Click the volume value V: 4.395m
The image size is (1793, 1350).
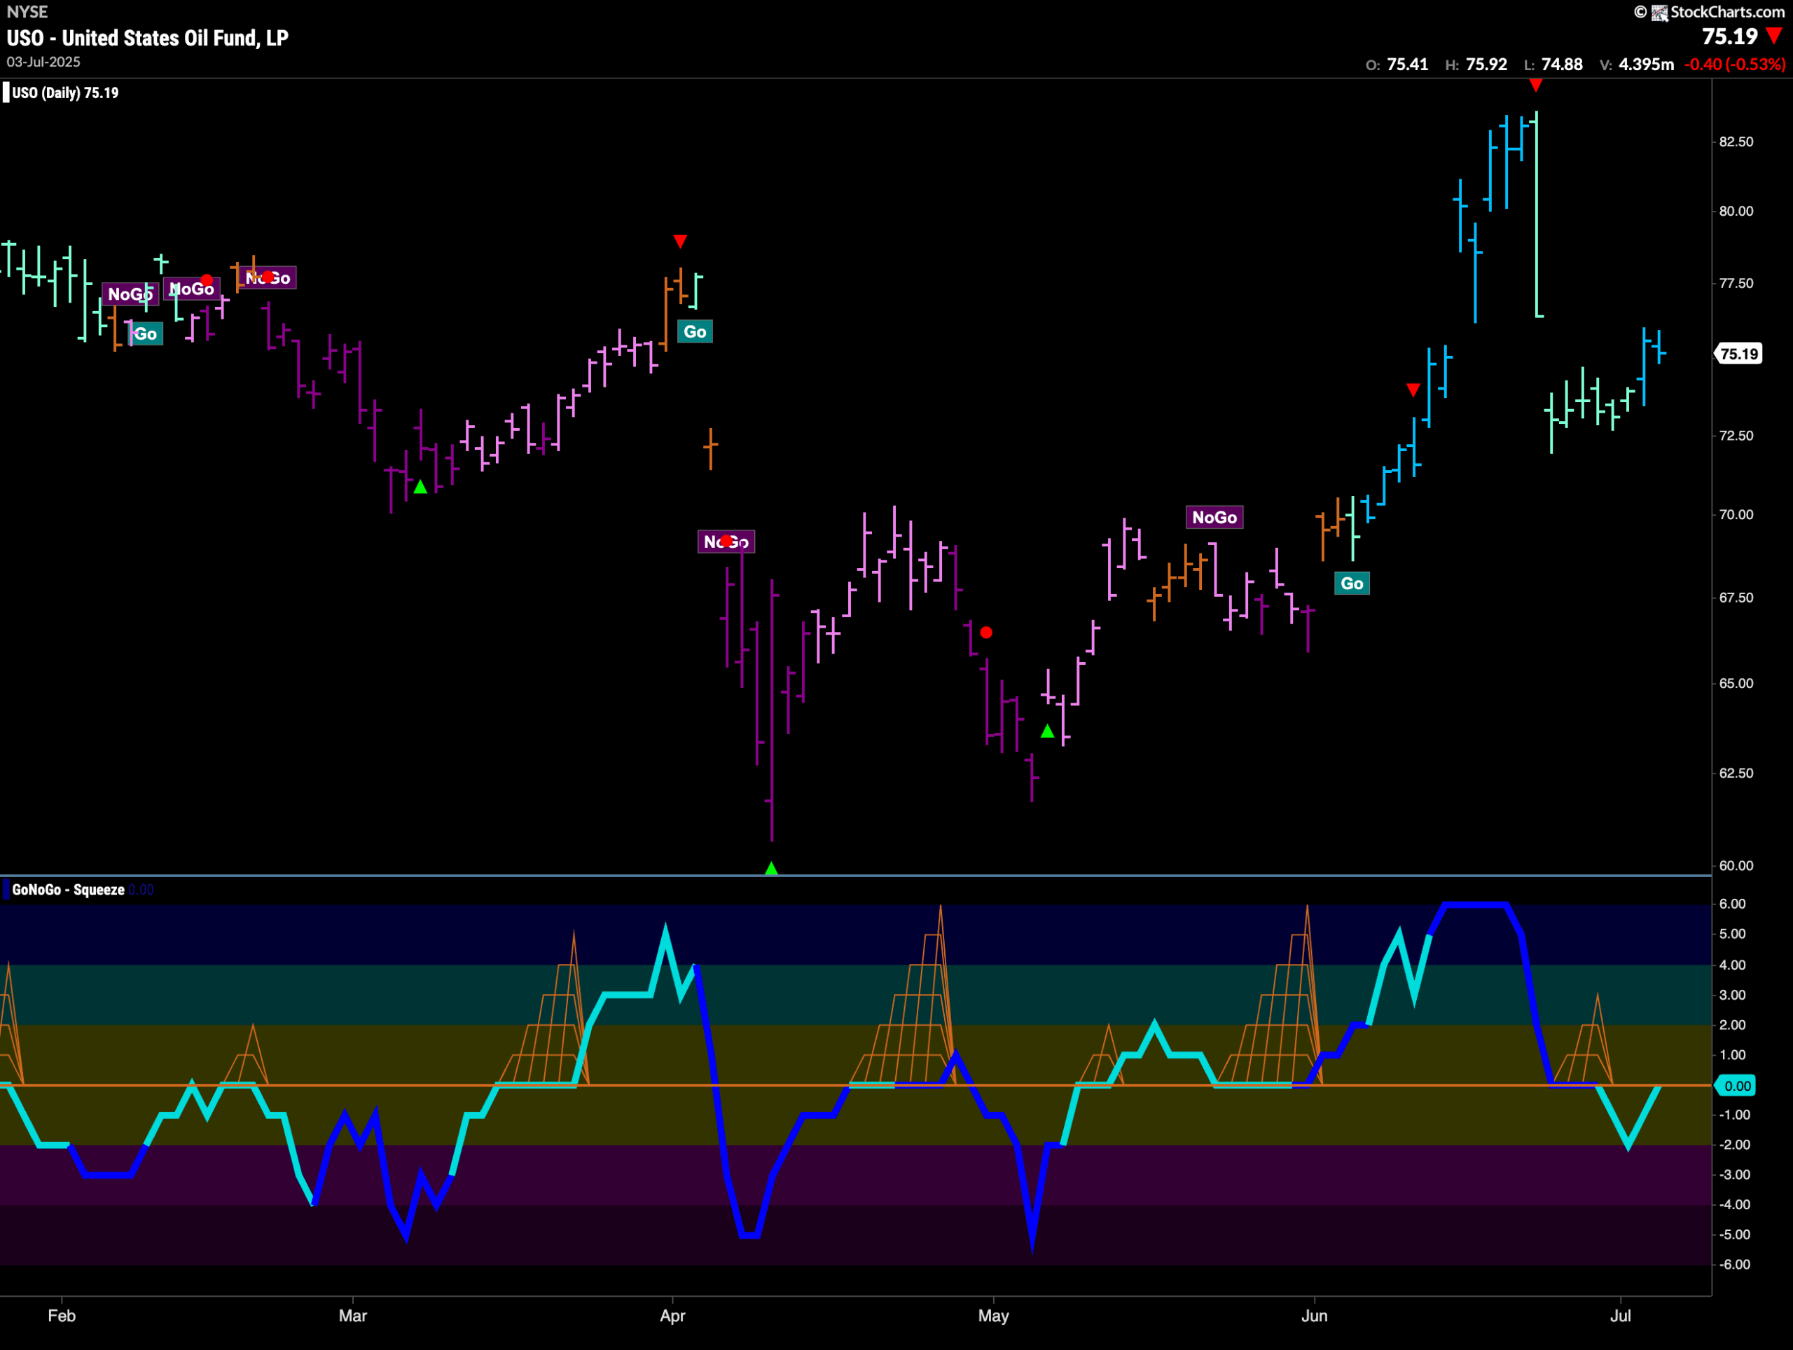coord(1637,64)
